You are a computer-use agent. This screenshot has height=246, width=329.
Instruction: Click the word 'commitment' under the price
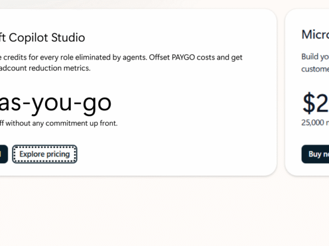70,123
